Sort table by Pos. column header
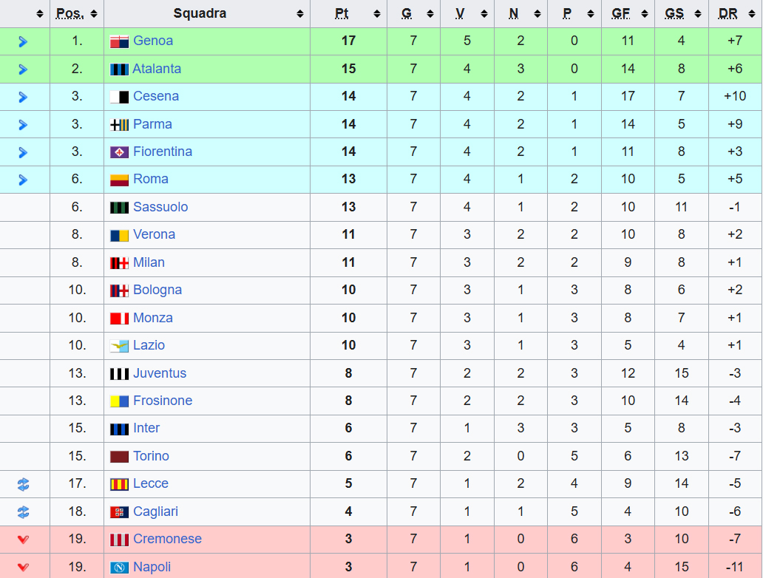This screenshot has height=578, width=763. pyautogui.click(x=76, y=13)
